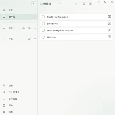
Task: Add a new project folder icon
Action: [29, 28]
